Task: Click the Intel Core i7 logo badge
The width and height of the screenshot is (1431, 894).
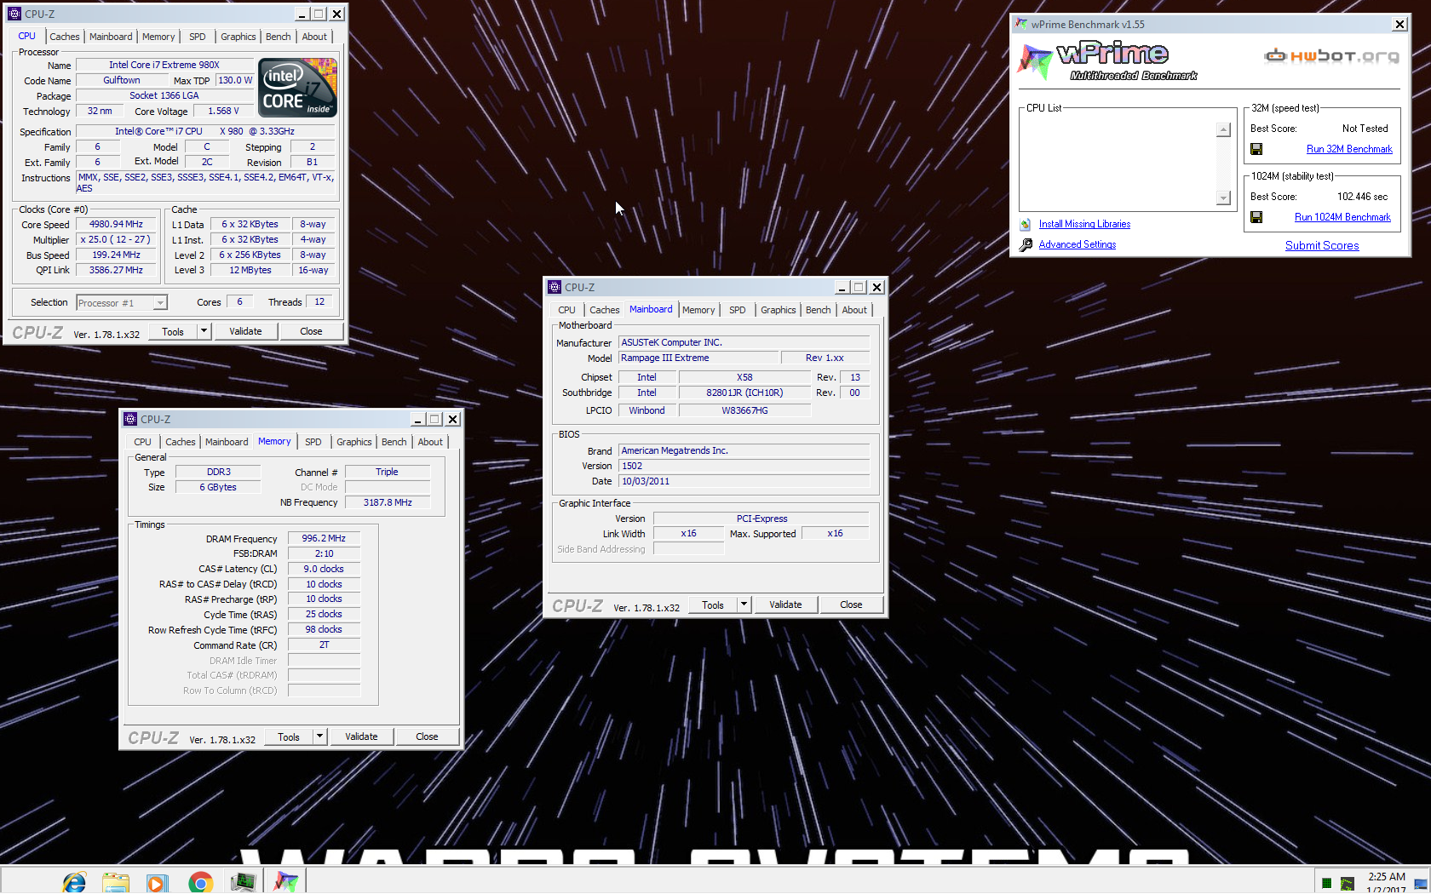Action: click(x=297, y=87)
